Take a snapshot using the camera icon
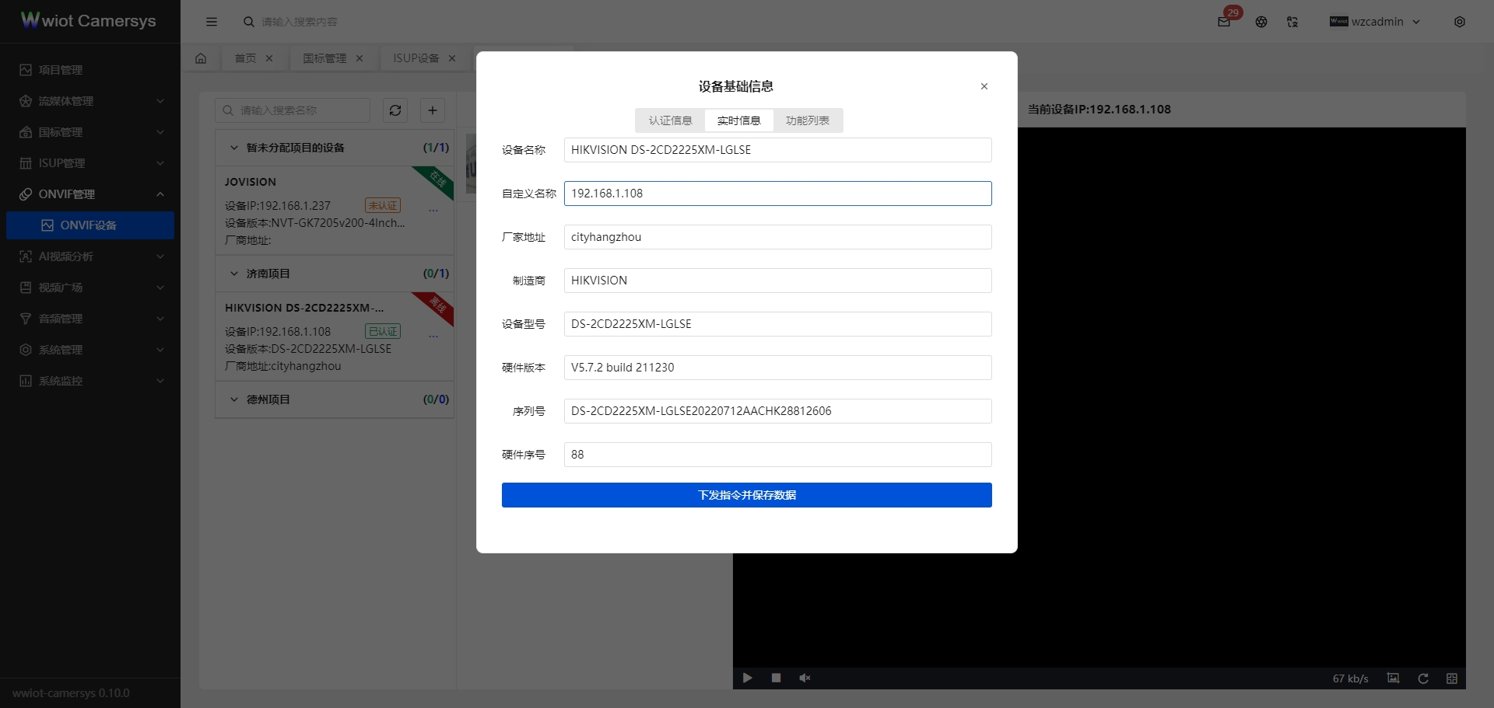Viewport: 1494px width, 708px height. tap(1393, 678)
